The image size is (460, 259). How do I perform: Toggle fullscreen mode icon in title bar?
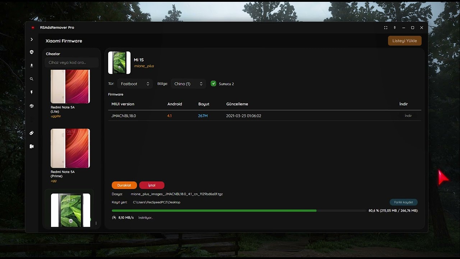tap(386, 28)
